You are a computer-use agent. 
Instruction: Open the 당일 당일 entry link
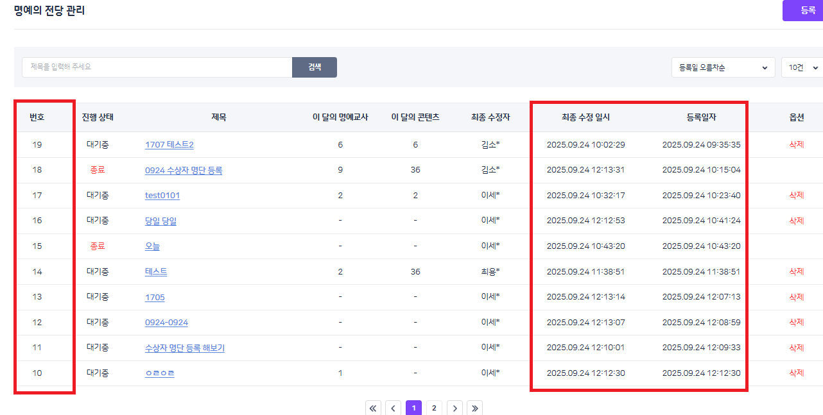160,221
